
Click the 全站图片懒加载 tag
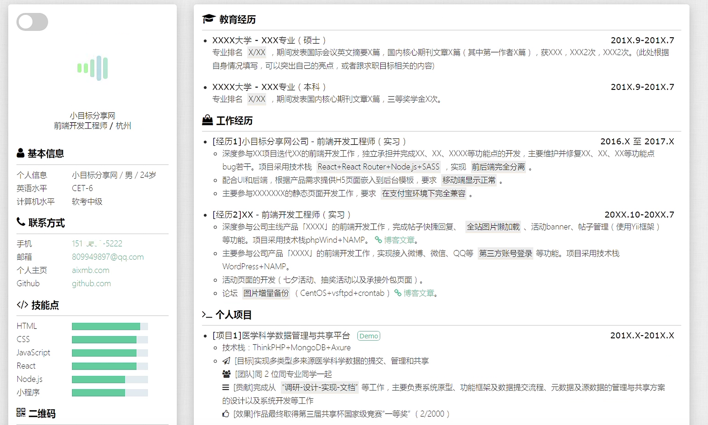point(493,227)
